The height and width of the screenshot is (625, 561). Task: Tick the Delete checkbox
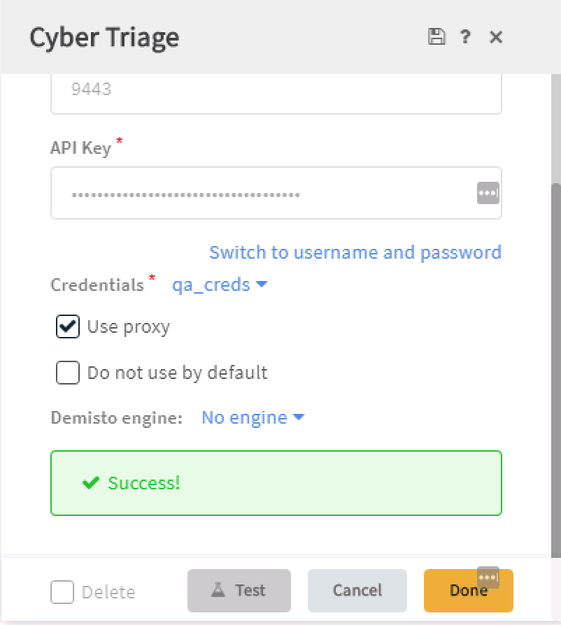point(62,592)
